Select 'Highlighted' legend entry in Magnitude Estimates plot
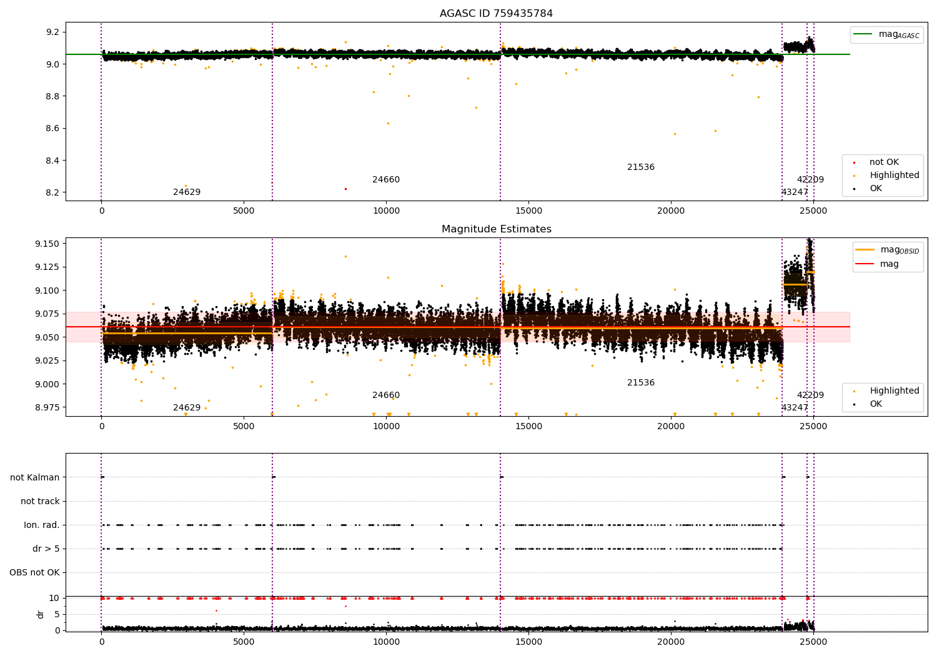Screen dimensions: 937x656 tap(894, 391)
